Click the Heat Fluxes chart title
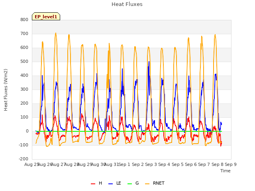 click(x=127, y=4)
